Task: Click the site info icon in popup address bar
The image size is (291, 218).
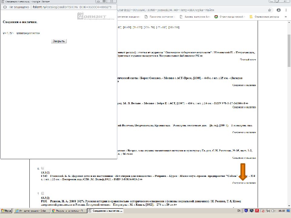Action: (5, 7)
